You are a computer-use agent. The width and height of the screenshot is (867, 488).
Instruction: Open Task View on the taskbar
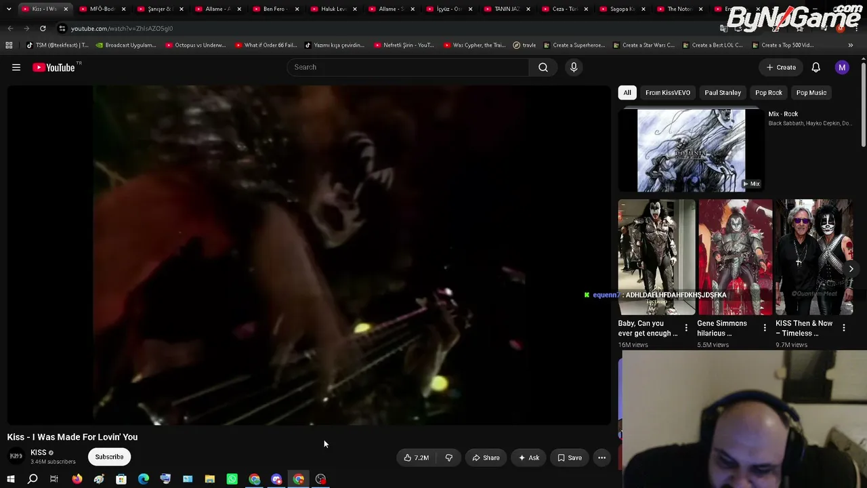click(54, 479)
